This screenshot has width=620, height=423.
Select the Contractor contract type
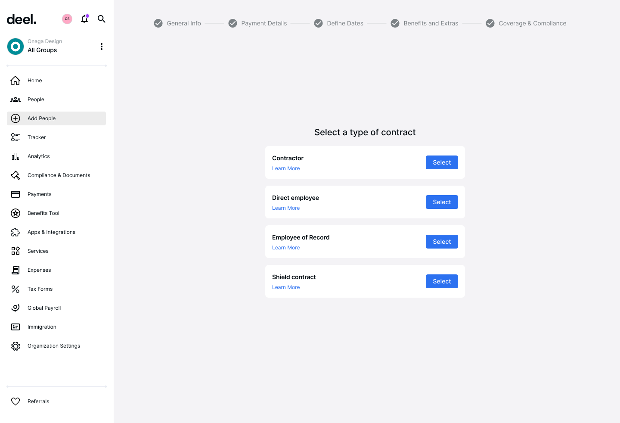pyautogui.click(x=442, y=162)
